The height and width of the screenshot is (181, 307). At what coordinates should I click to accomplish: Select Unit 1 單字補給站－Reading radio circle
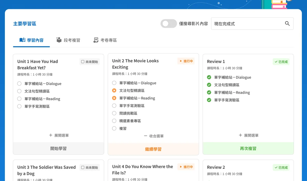(19, 99)
